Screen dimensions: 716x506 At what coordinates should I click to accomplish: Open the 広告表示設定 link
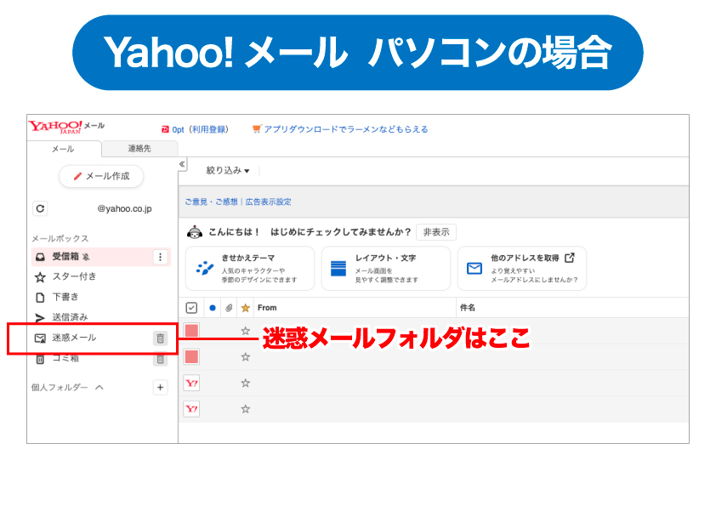268,202
